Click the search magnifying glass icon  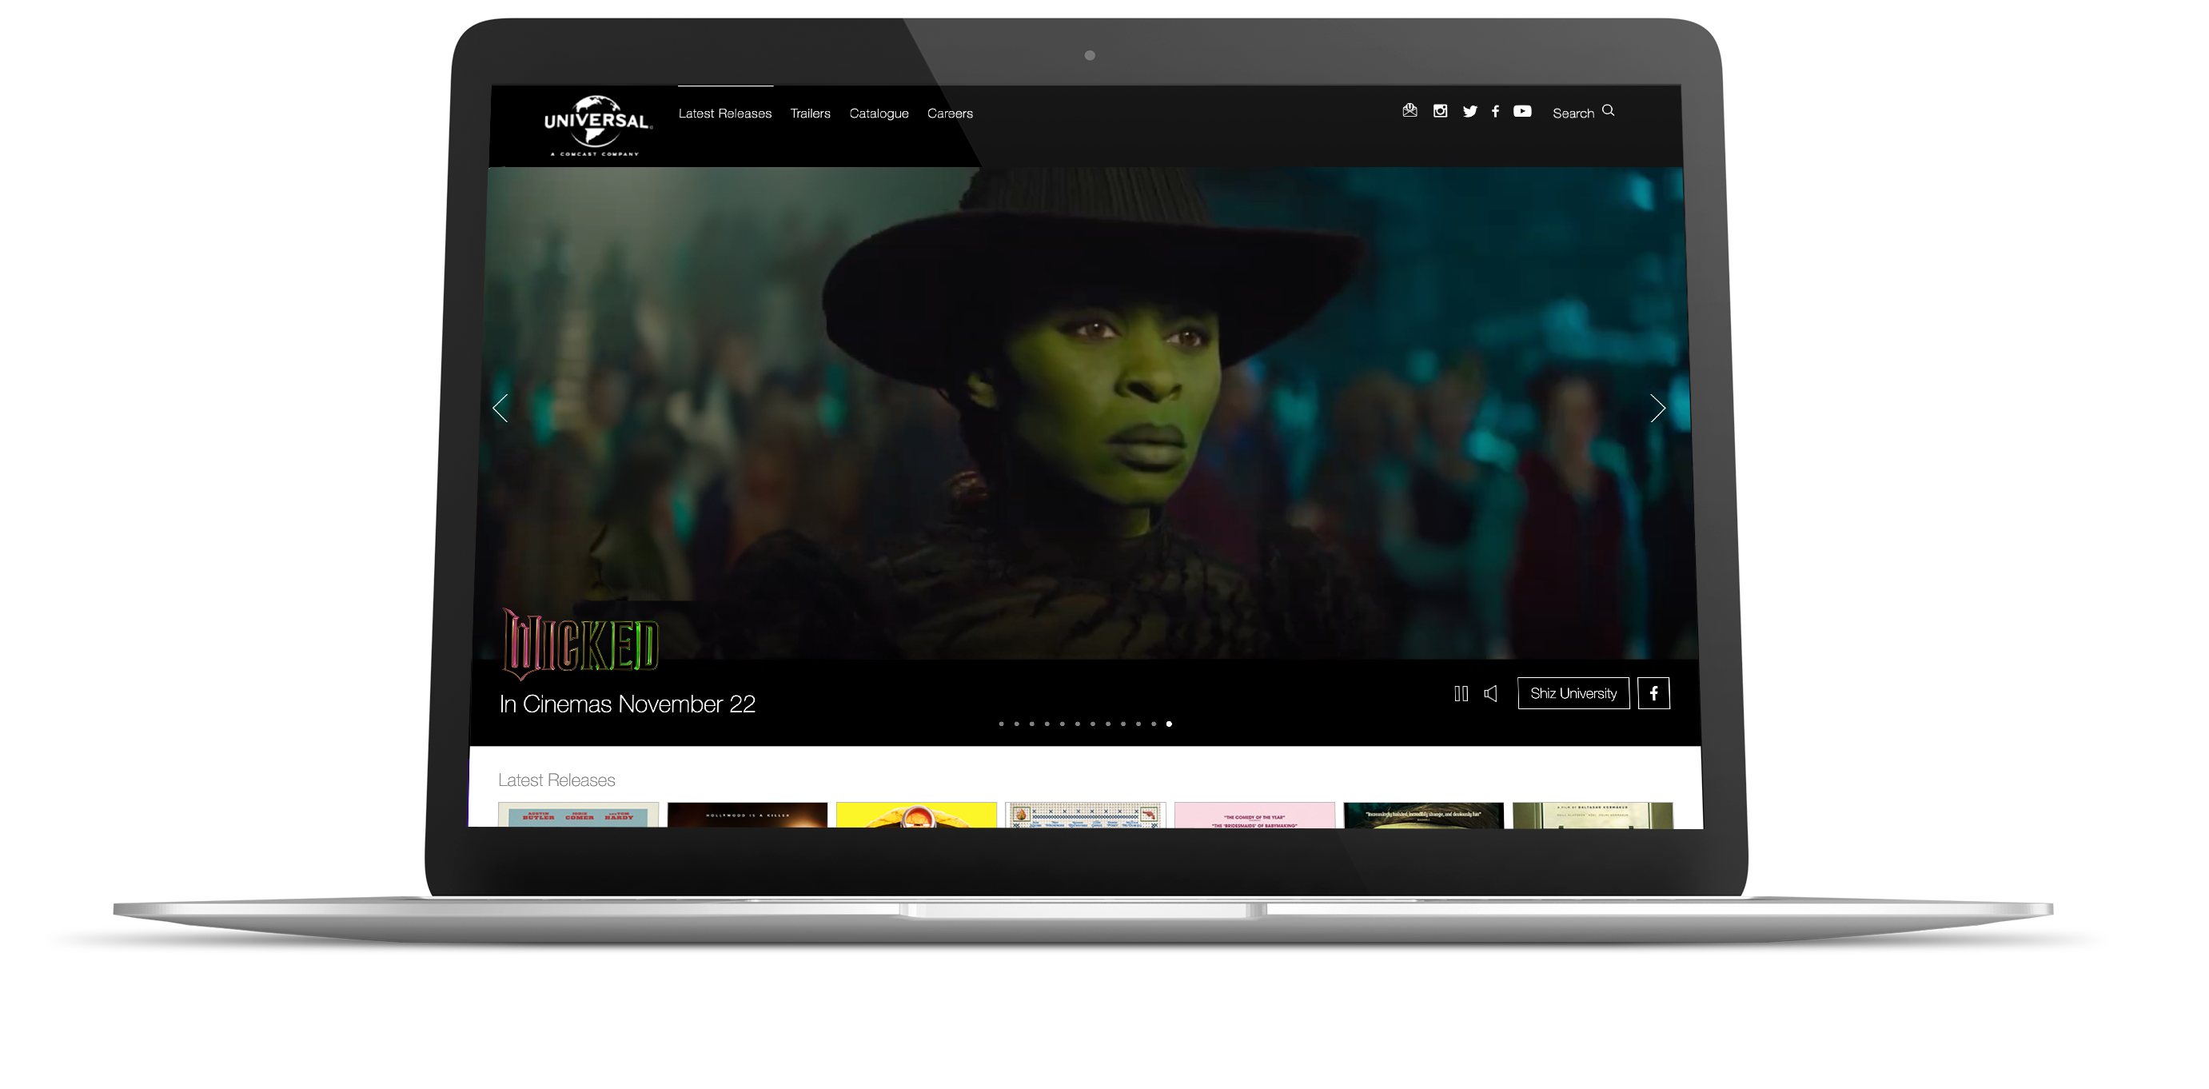pos(1609,110)
